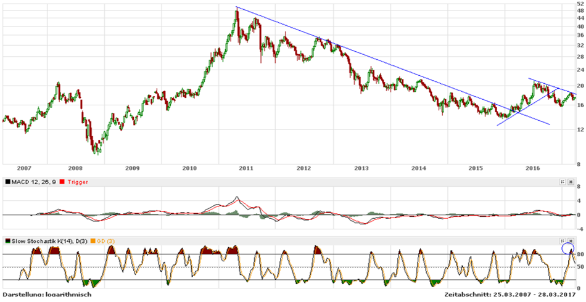Image resolution: width=586 pixels, height=302 pixels.
Task: Click the red Trigger legend color swatch
Action: point(62,182)
